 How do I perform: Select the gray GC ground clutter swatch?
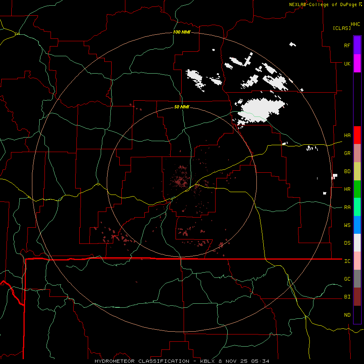[357, 279]
